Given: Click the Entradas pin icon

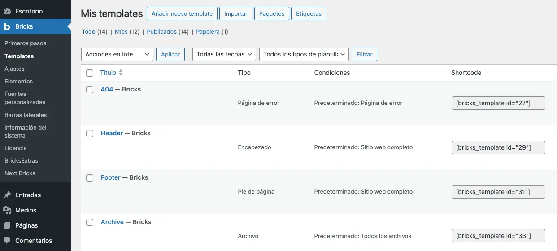Looking at the screenshot, I should tap(7, 195).
